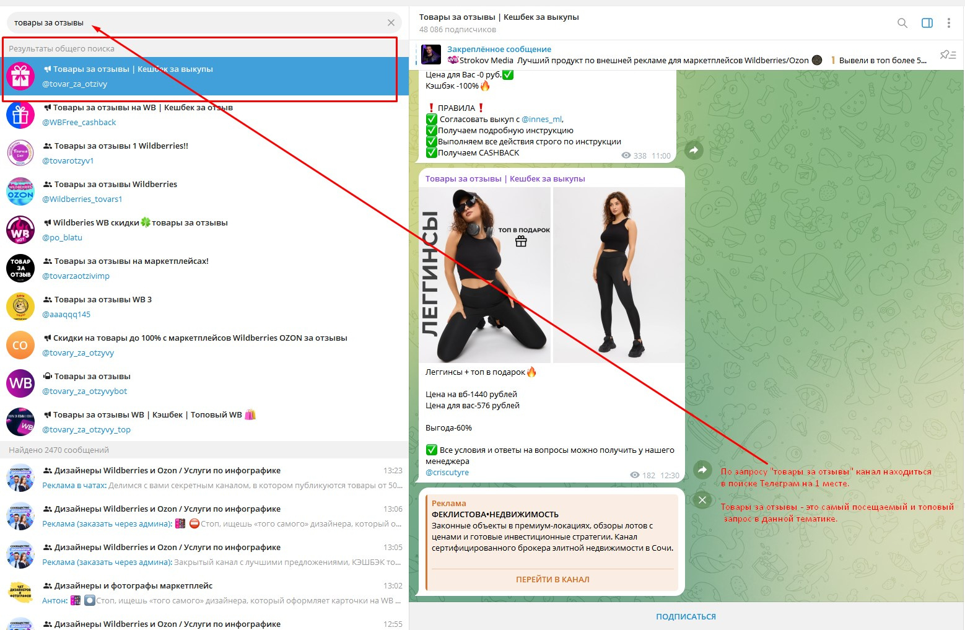The image size is (965, 630).
Task: Open @aaaqqq145 group avatar
Action: click(x=20, y=307)
